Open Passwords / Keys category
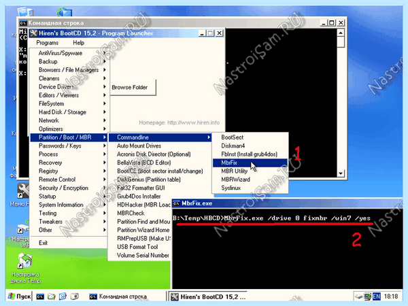The image size is (408, 306). pyautogui.click(x=69, y=146)
